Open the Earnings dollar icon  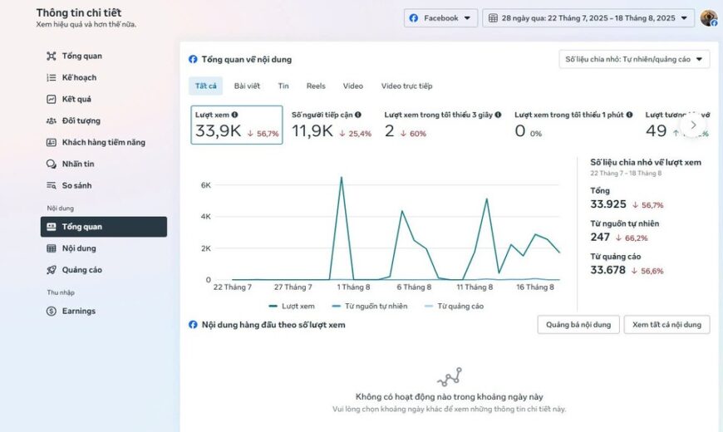tap(52, 312)
